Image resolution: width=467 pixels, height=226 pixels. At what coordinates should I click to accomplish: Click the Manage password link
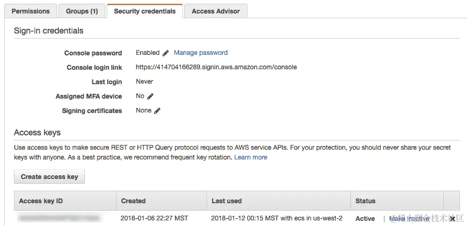coord(201,53)
